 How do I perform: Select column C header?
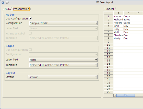pyautogui.click(x=138, y=13)
